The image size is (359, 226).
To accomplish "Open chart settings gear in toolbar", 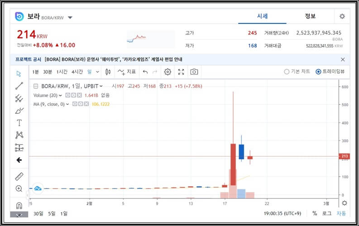I will [x=168, y=72].
